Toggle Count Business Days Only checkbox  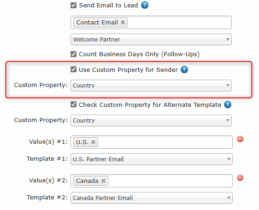73,54
